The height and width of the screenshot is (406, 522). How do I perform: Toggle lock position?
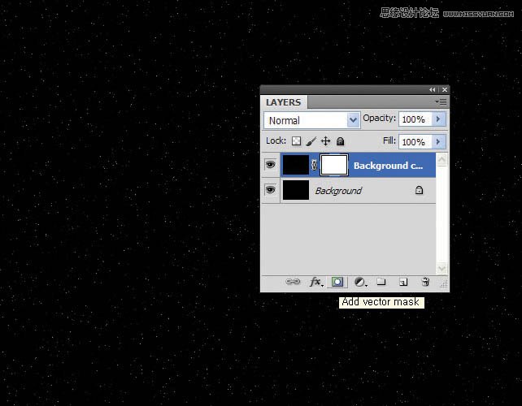325,141
